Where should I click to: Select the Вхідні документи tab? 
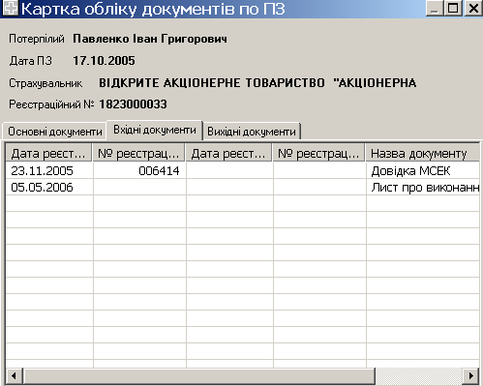[155, 130]
